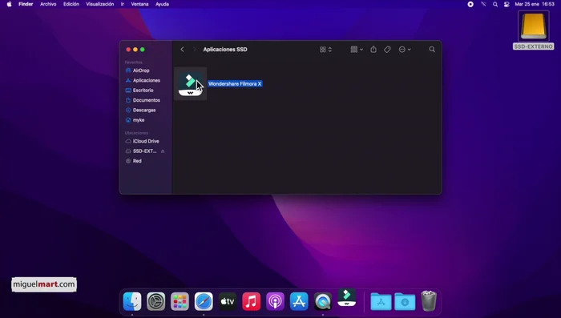Open the Ir menu
Viewport: 561px width, 318px height.
(x=123, y=4)
